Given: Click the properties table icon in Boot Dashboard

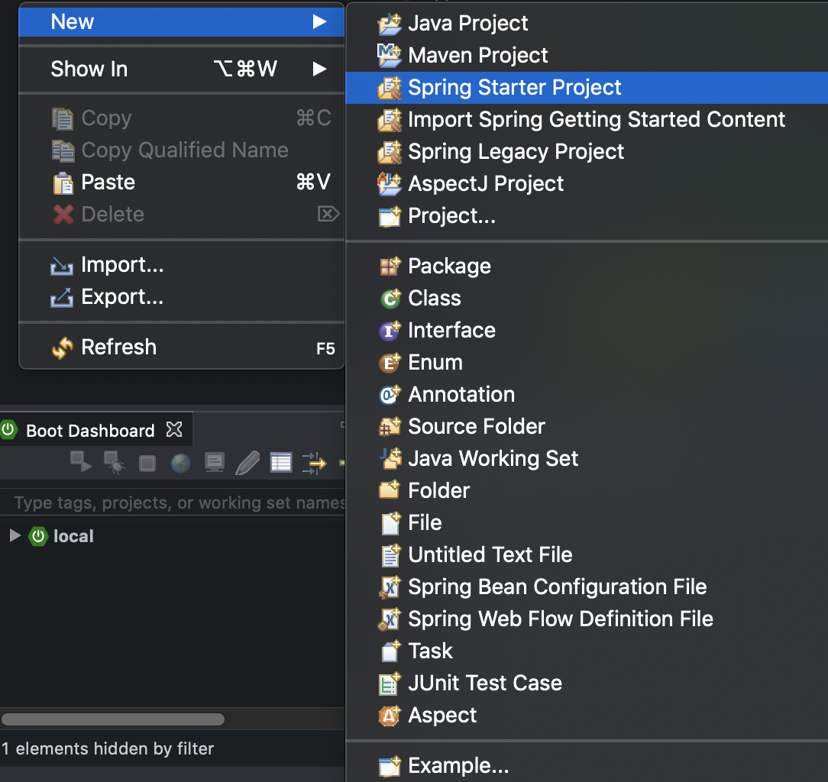Looking at the screenshot, I should [x=281, y=463].
